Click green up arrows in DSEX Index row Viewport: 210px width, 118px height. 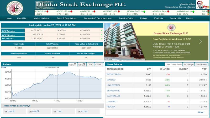(x=101, y=31)
